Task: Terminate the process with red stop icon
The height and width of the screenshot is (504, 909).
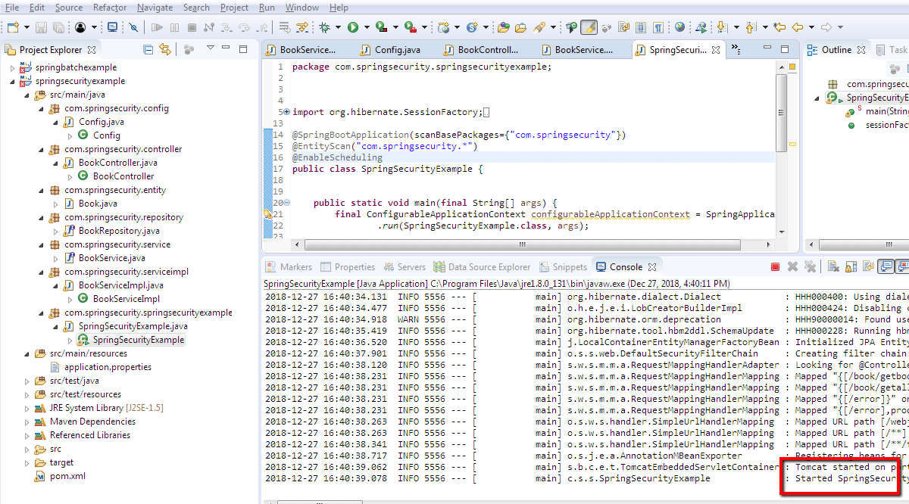Action: pos(775,267)
